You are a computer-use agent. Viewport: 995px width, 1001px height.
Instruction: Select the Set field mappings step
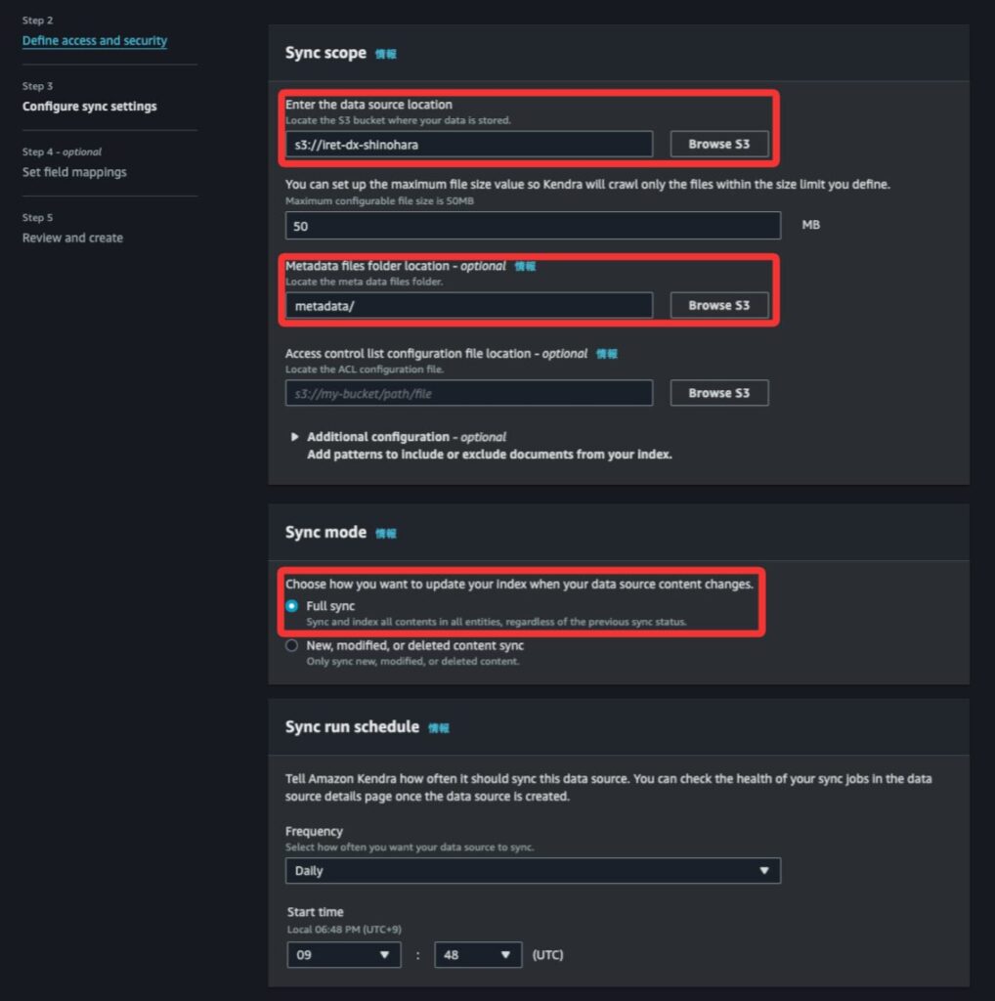pyautogui.click(x=74, y=172)
